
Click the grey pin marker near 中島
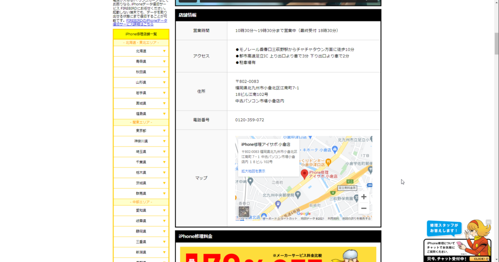coord(250,182)
